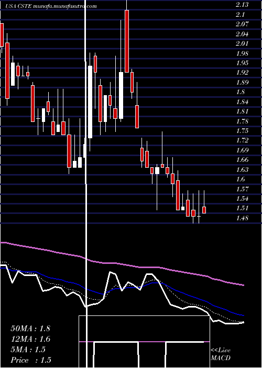Screen dimensions: 262x368
Task: Click the 1.75 price axis label
Action: click(242, 131)
